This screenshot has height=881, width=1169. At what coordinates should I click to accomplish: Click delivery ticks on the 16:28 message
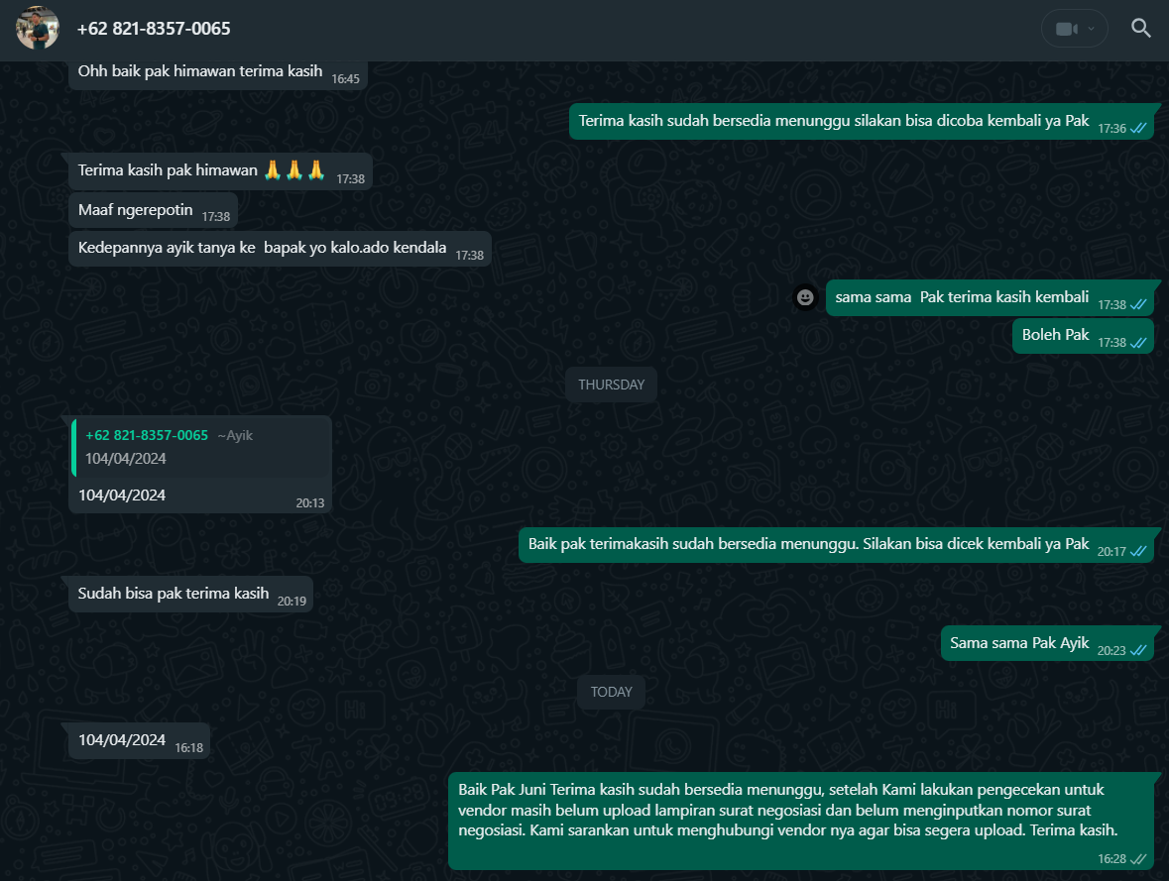1138,859
